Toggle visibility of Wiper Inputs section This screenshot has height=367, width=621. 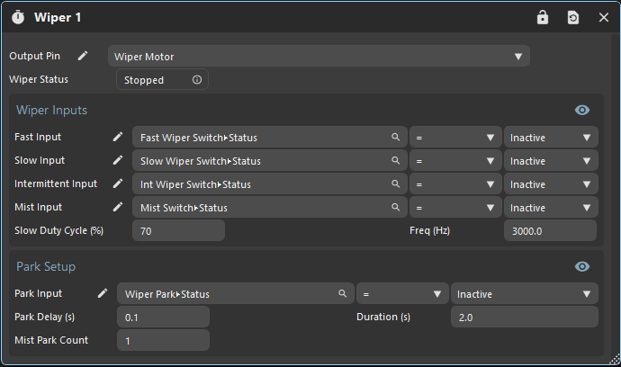point(582,110)
